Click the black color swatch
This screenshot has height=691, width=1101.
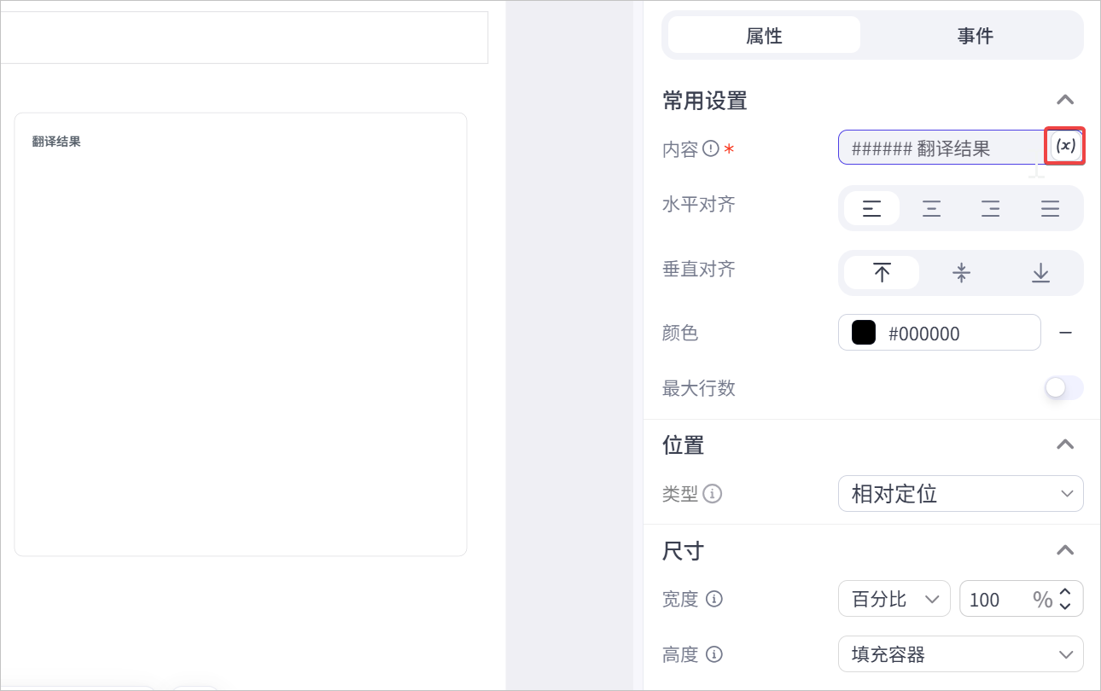click(864, 333)
